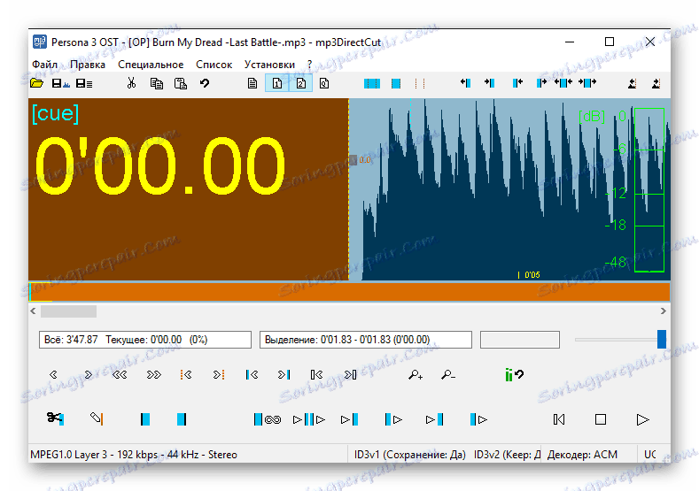Play up to selection start
Screen dimensions: 699x491
point(349,419)
